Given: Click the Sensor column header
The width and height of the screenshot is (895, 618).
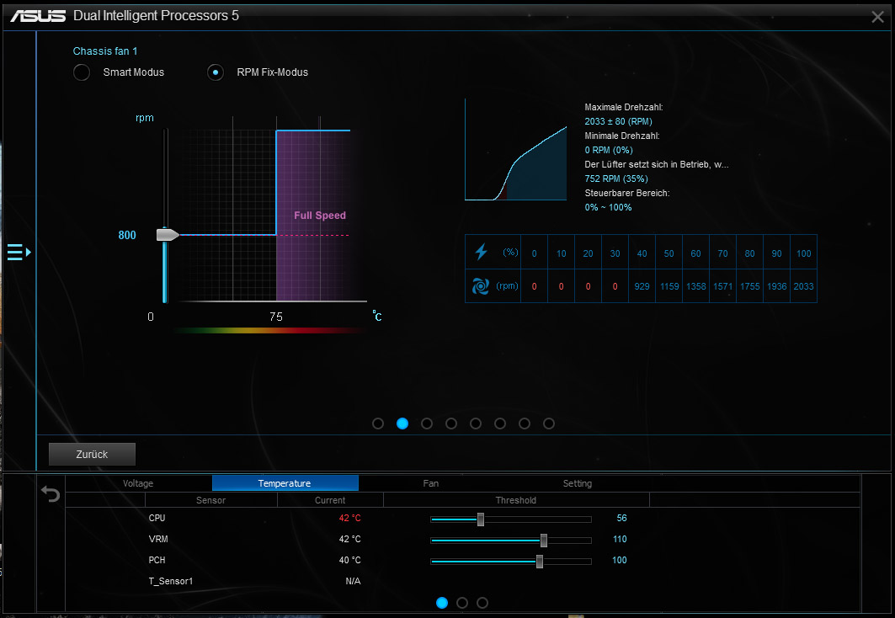Looking at the screenshot, I should (x=210, y=500).
